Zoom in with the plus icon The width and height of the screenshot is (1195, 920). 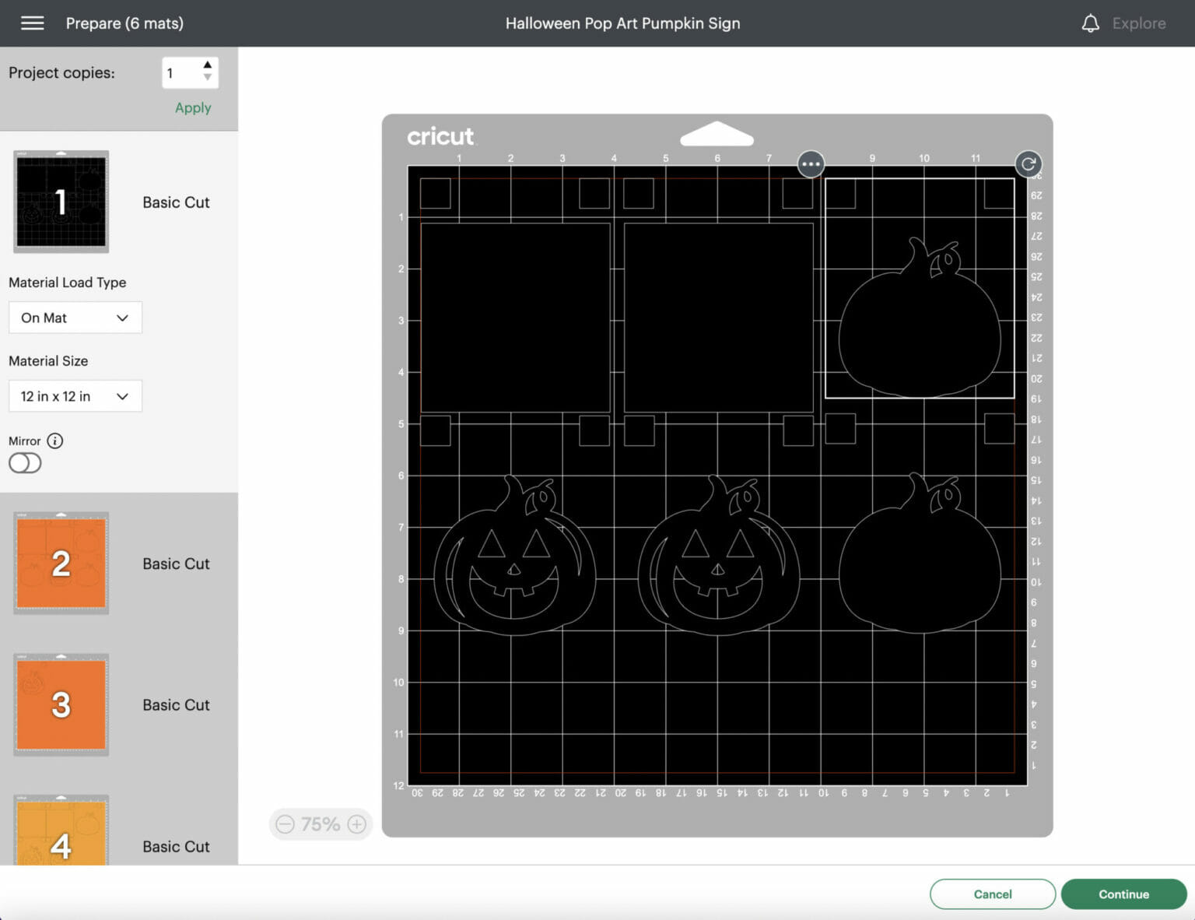click(357, 824)
